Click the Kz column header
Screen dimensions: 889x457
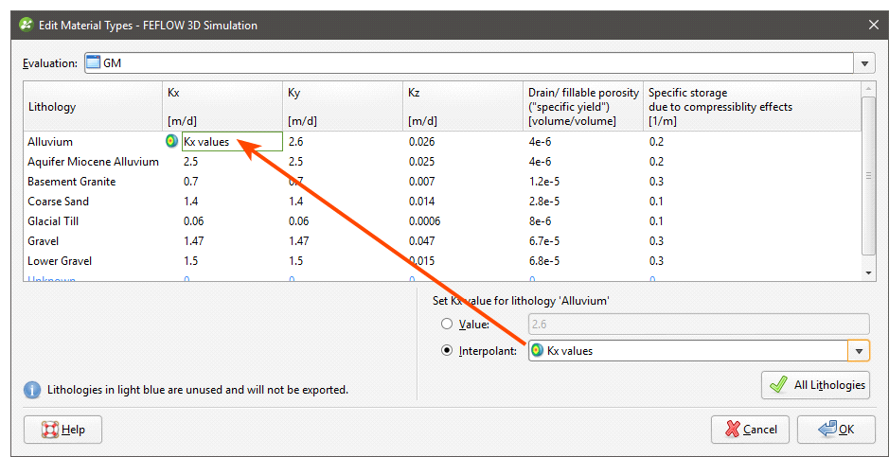[x=414, y=93]
